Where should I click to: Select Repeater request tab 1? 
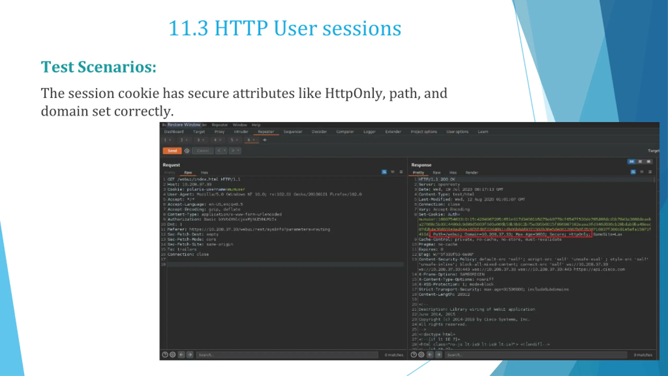click(x=167, y=140)
